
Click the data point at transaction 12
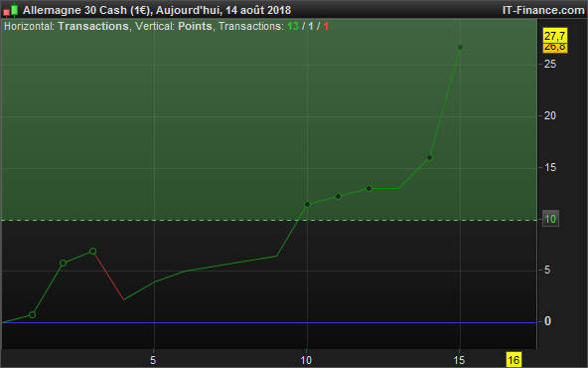point(369,189)
